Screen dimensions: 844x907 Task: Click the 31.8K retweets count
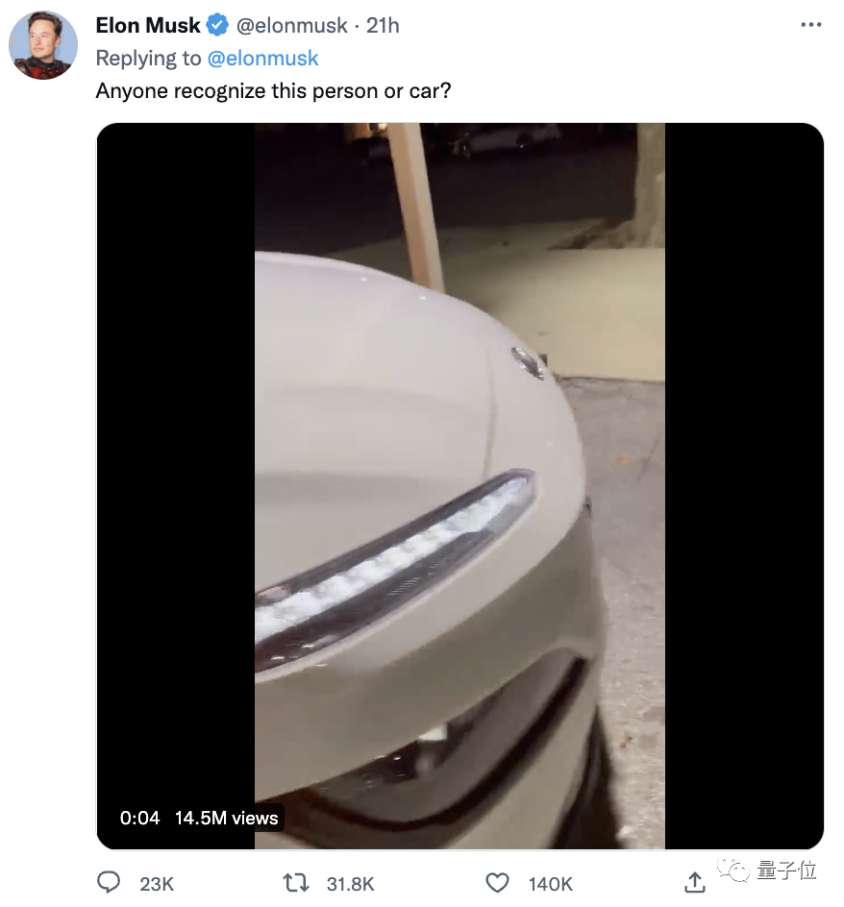pos(350,884)
